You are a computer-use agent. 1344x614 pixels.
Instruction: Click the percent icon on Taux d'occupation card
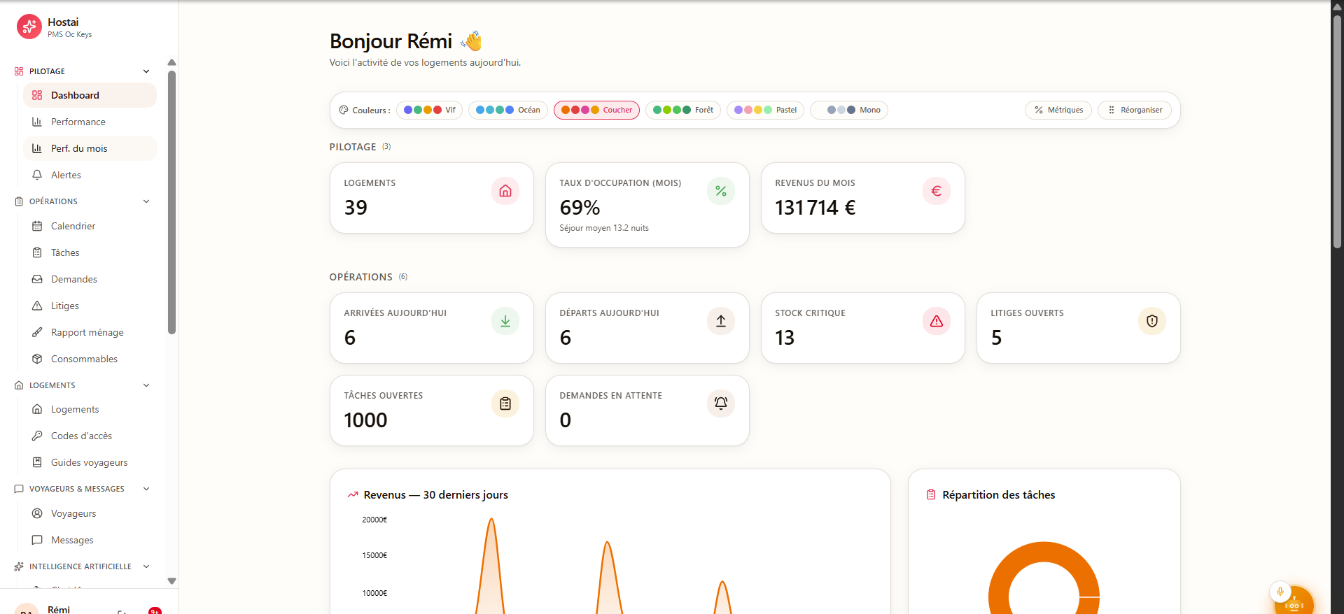pos(721,191)
